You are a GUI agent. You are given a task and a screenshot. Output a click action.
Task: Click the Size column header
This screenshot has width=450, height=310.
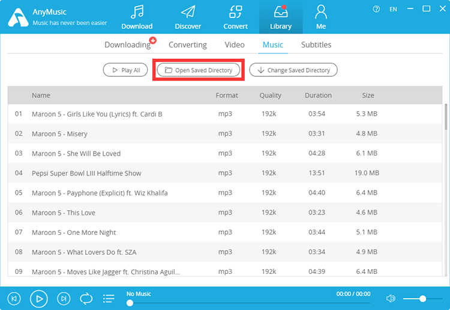click(368, 96)
